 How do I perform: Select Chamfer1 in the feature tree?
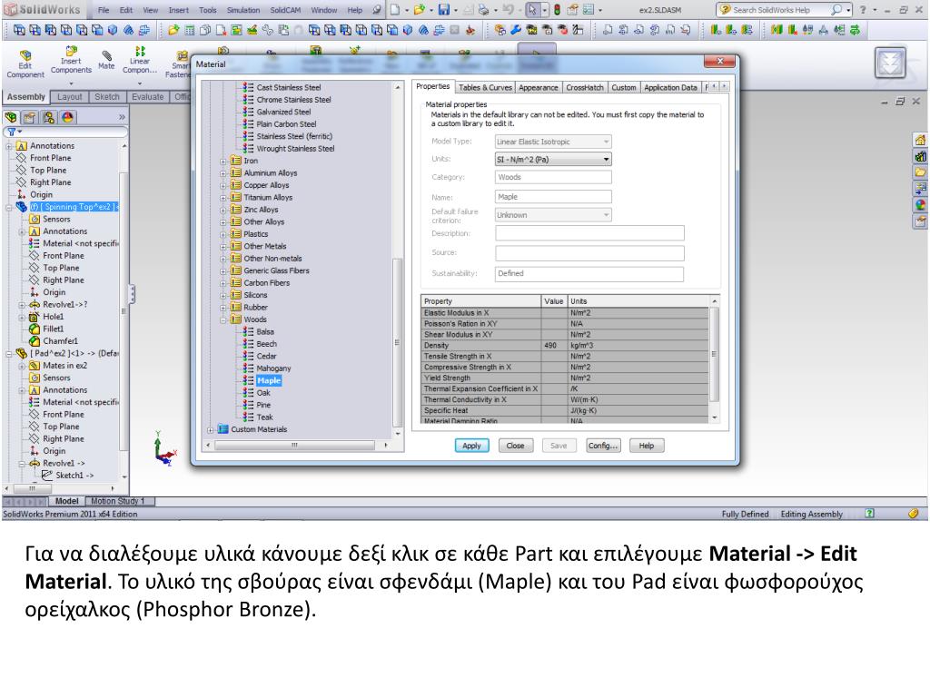pyautogui.click(x=60, y=341)
